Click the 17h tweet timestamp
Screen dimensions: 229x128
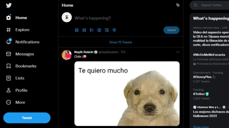[123, 52]
